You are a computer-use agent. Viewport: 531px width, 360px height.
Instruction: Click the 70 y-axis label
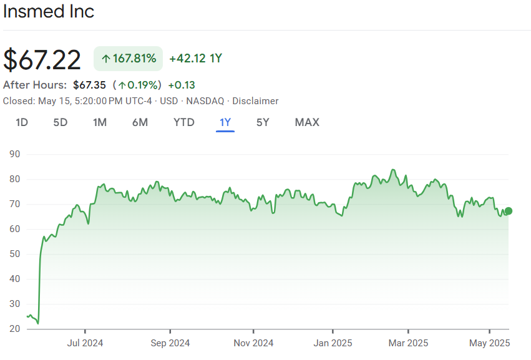point(15,204)
